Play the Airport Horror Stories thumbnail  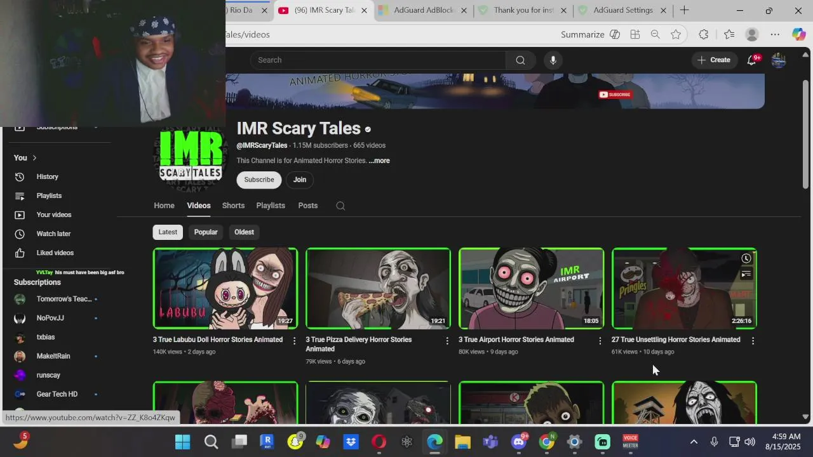pos(532,288)
